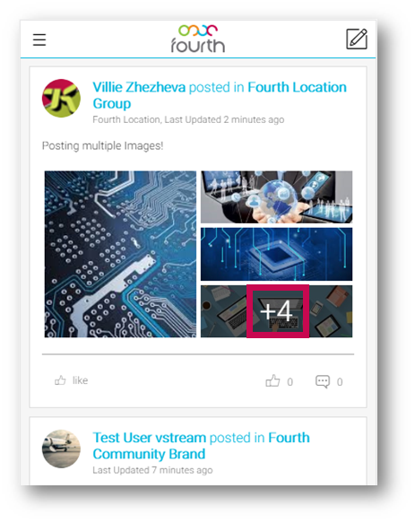The image size is (415, 523).
Task: Expand the +4 more images overlay
Action: click(x=278, y=311)
